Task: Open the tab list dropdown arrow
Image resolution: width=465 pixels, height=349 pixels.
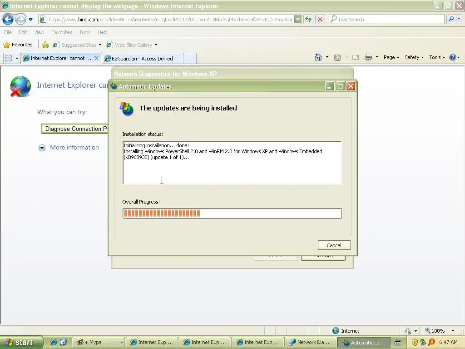Action: pos(17,59)
